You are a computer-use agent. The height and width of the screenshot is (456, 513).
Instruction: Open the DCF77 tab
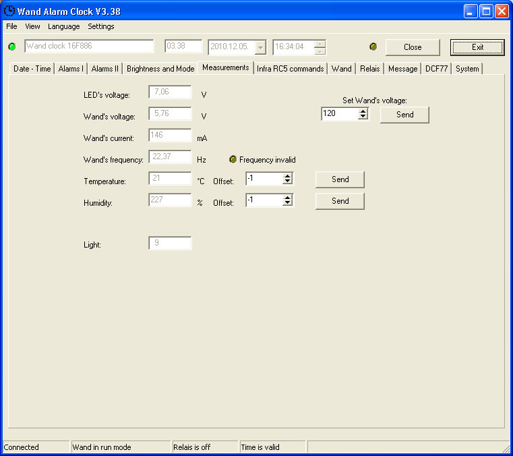436,69
